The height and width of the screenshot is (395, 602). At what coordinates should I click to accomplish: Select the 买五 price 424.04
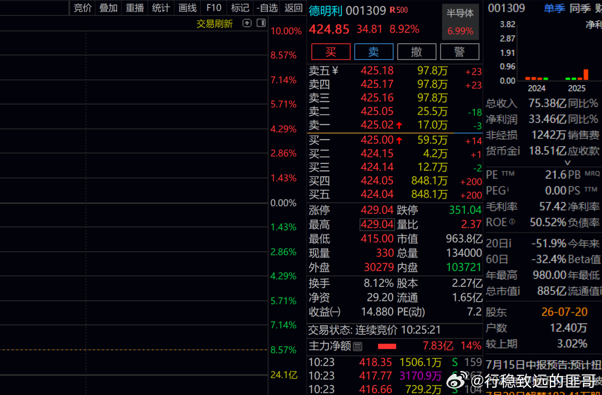coord(377,194)
